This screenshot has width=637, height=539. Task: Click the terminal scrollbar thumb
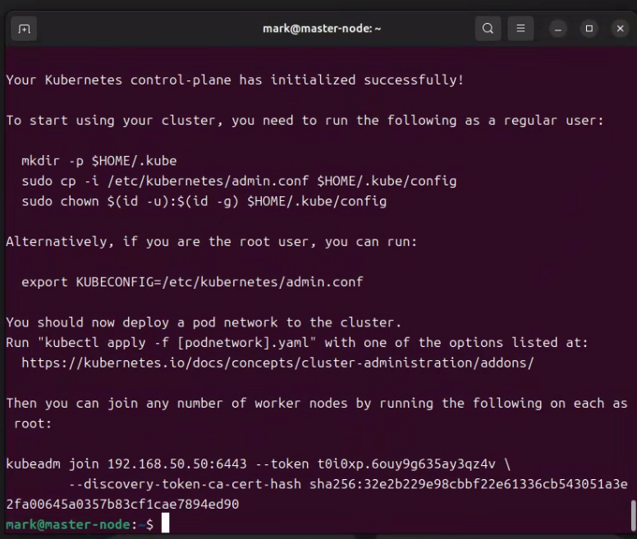click(632, 516)
